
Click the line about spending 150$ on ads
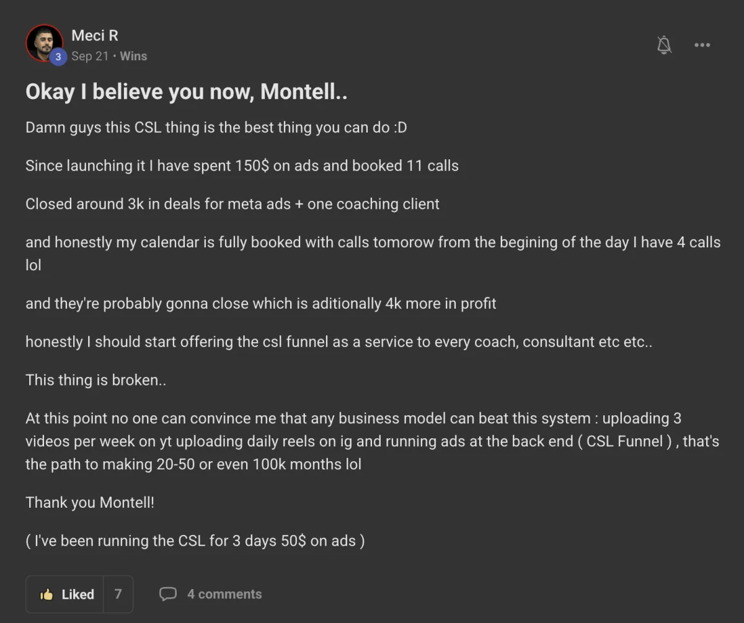[x=242, y=166]
